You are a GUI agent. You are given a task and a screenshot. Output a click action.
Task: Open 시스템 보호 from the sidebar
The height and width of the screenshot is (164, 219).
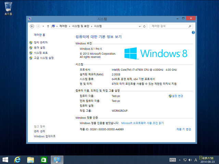(41, 53)
